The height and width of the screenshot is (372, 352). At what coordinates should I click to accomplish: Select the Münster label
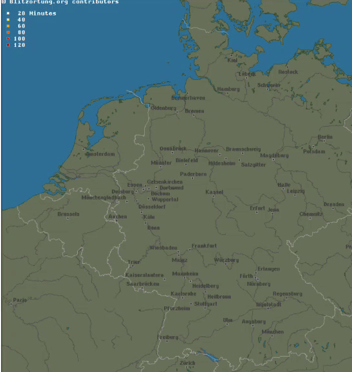click(161, 163)
